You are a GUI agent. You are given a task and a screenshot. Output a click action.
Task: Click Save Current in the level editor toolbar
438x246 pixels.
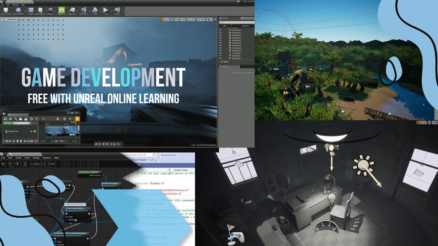click(5, 11)
